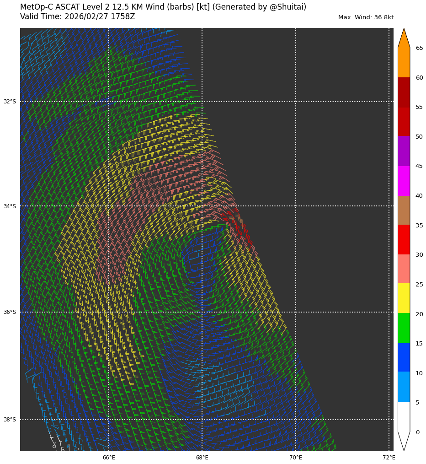Click the 65 tick label on colorbar
426x464 pixels.
(x=419, y=48)
